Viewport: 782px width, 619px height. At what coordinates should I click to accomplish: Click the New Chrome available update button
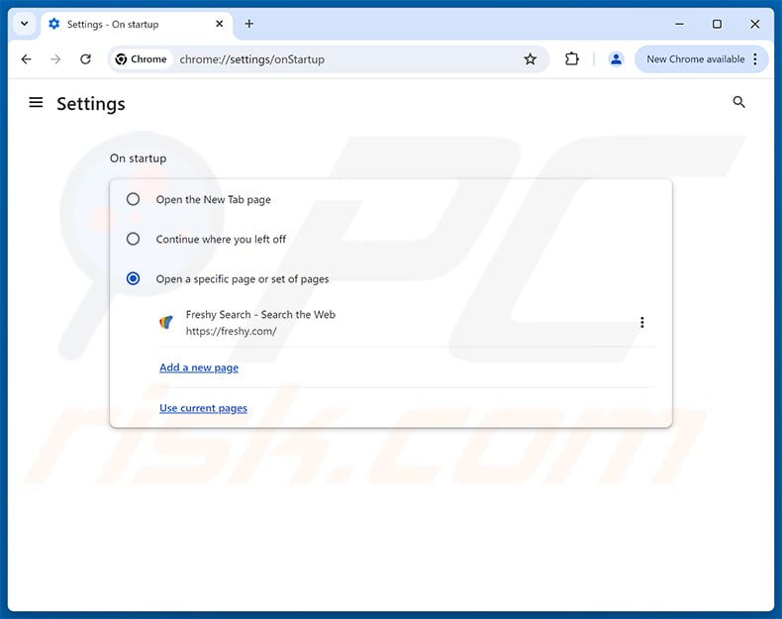pos(695,58)
